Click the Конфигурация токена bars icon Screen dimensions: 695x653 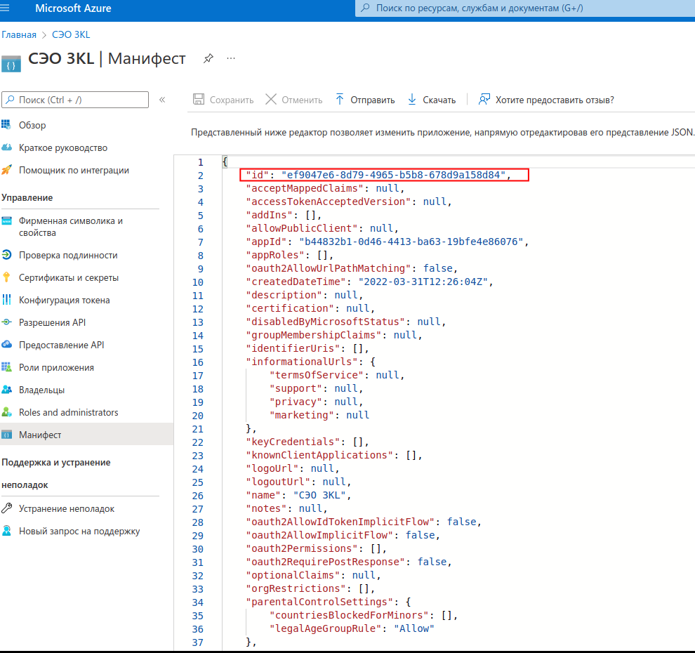[6, 300]
